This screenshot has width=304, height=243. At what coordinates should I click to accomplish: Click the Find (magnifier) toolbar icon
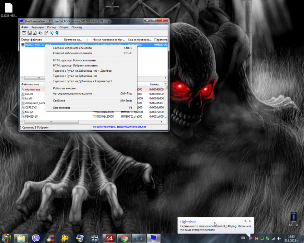52,33
